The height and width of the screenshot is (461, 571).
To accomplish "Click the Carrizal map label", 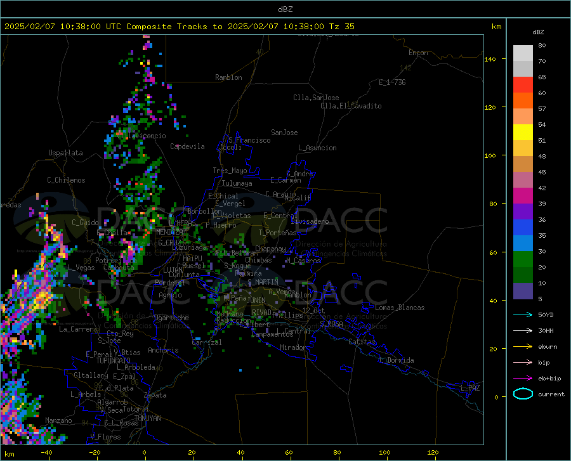I will (x=206, y=342).
